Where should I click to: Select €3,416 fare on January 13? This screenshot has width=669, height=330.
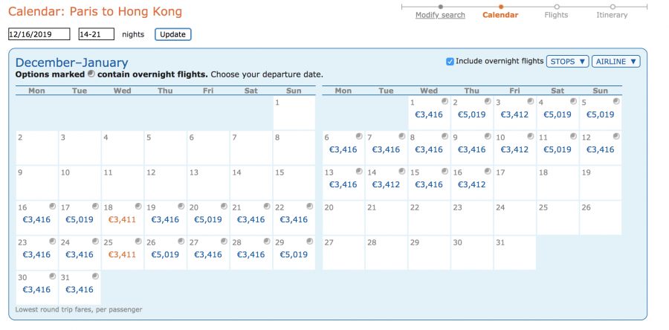point(343,184)
